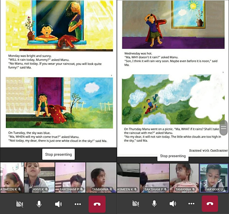Tap speaker icon in left call screen
Screen dimensions: 229x214
[x=58, y=204]
